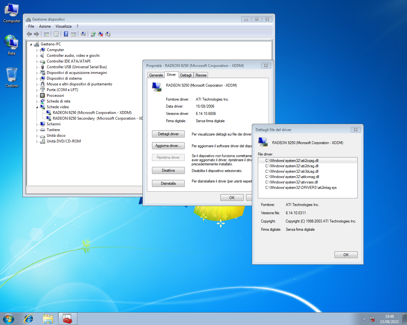Click the Uninstall device toolbar icon (red X)
Viewport: 407px width, 325px height.
point(100,34)
